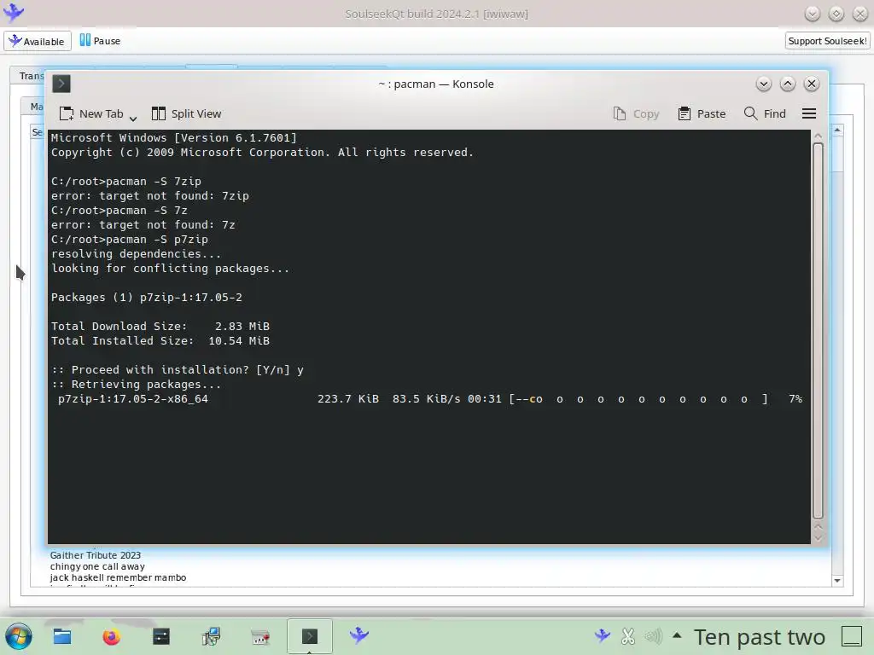Switch to Soulseek via taskbar bird icon
Screen dimensions: 874x655
pos(359,635)
